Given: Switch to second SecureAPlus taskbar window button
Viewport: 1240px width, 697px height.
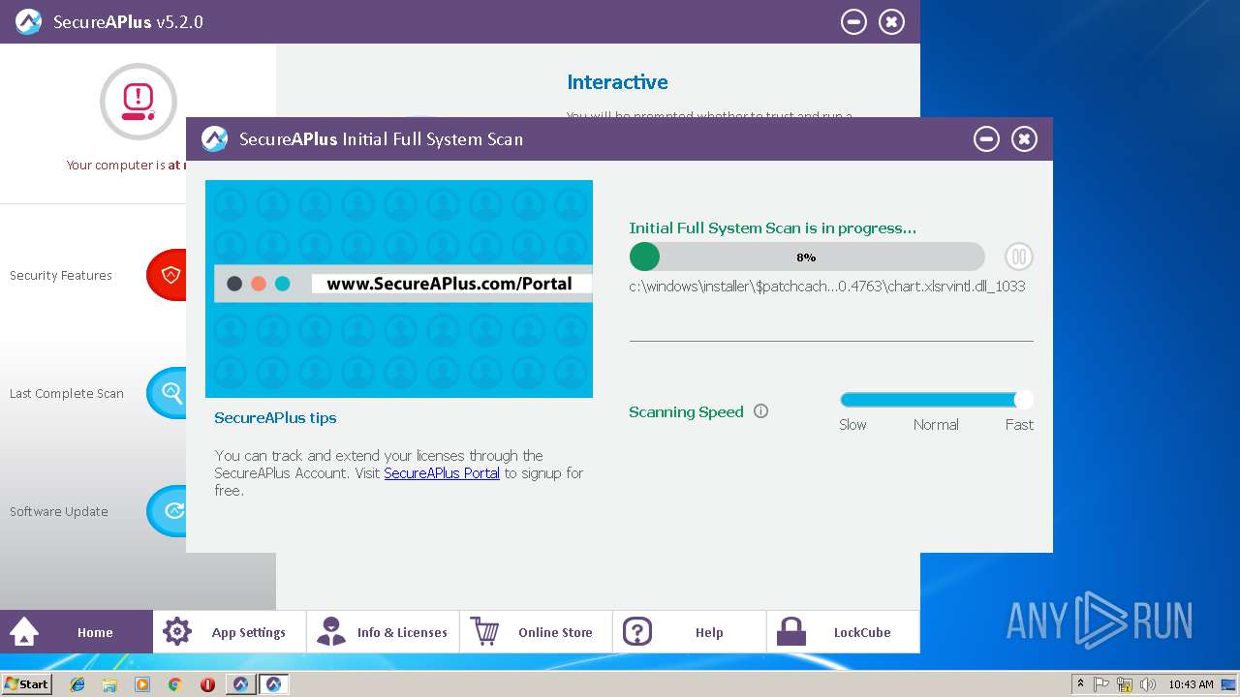Looking at the screenshot, I should point(274,683).
